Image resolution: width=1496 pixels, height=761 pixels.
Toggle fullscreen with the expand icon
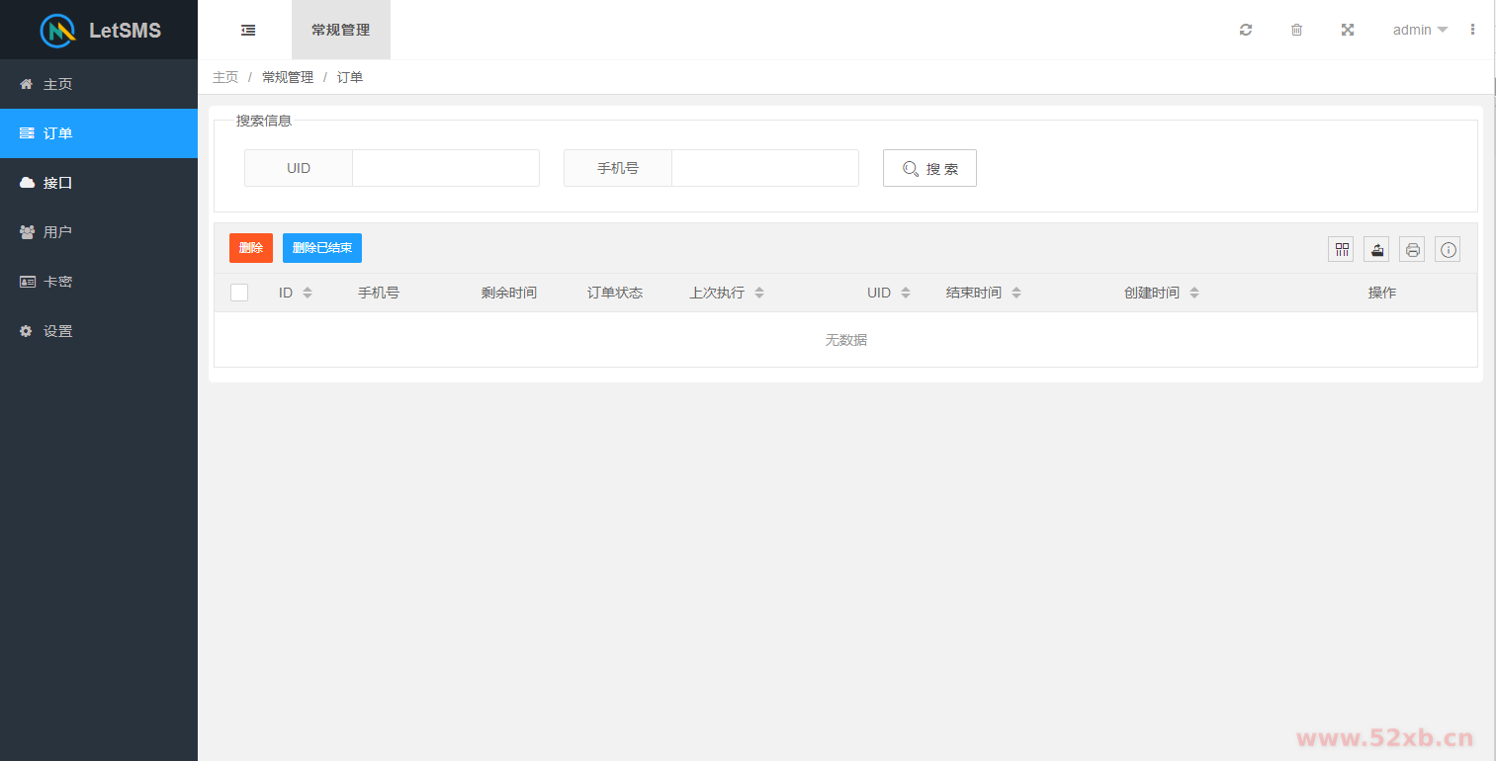(1347, 30)
